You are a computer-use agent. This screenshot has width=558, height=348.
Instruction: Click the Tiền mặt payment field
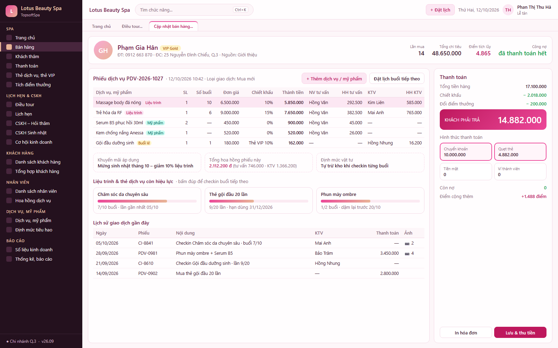[466, 172]
